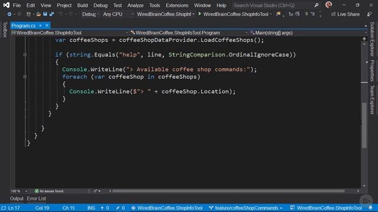378x212 pixels.
Task: Click the unpushed commits up-arrow indicator
Action: tap(105, 208)
